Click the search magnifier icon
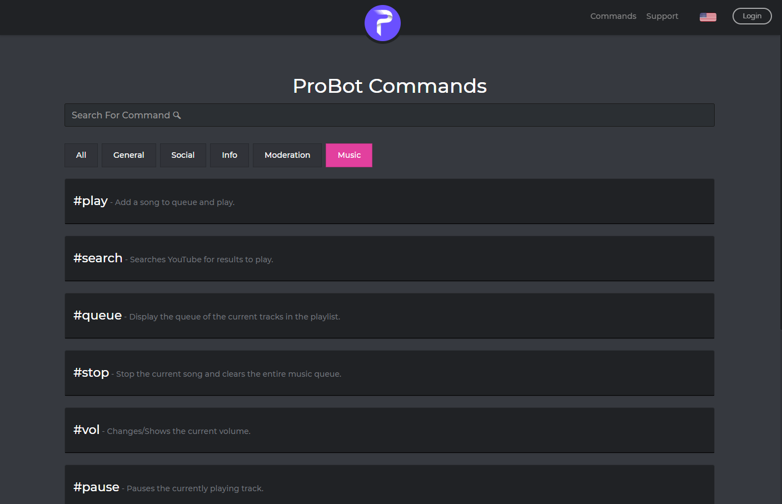Image resolution: width=782 pixels, height=504 pixels. click(177, 115)
